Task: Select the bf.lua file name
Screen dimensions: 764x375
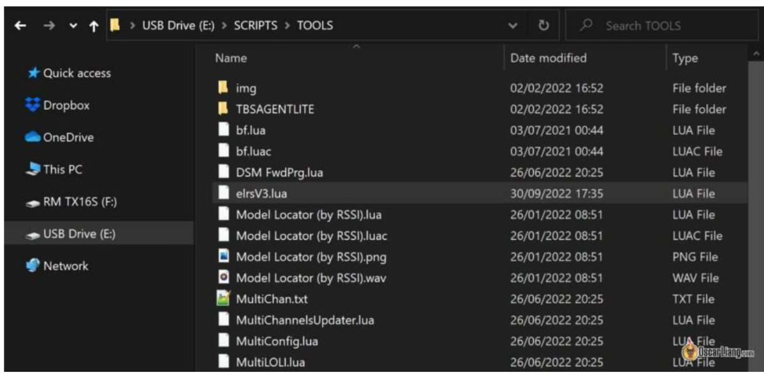Action: (251, 131)
